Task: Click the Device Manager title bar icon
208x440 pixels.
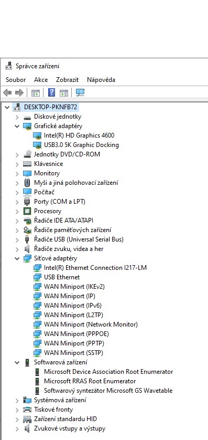Action: pyautogui.click(x=9, y=66)
